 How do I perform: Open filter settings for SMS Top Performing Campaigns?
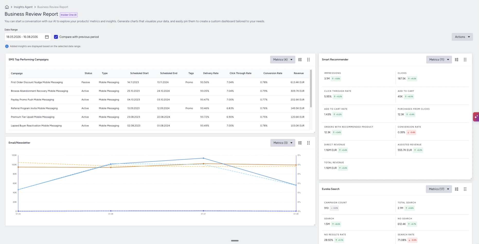point(300,60)
